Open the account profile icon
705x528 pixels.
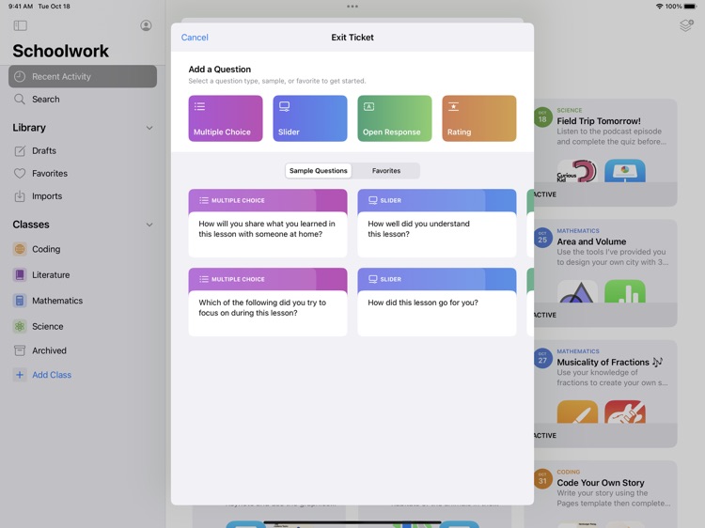tap(146, 25)
